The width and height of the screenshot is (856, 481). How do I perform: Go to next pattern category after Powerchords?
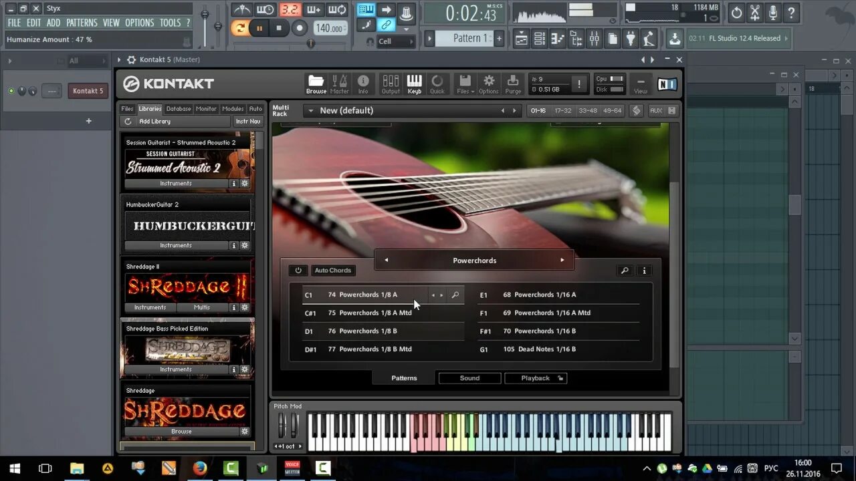562,261
